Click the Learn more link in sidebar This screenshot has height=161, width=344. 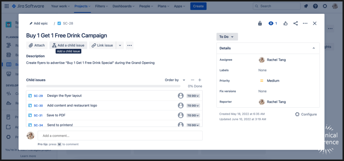(28, 156)
